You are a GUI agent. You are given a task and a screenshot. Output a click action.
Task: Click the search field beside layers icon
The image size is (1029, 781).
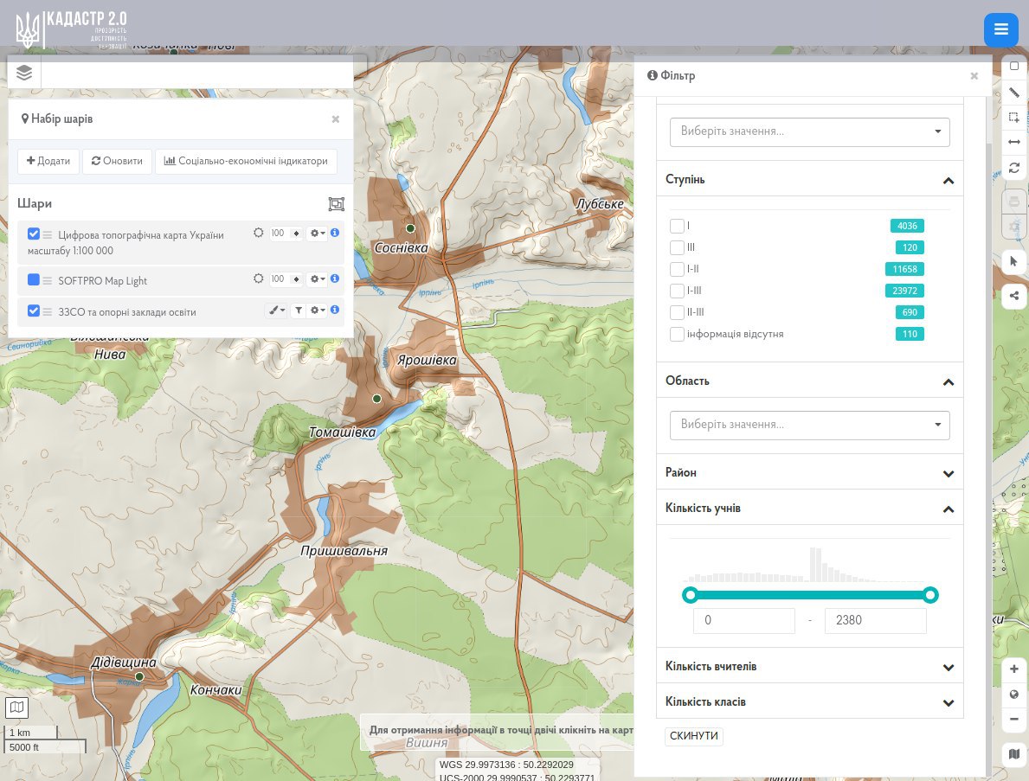[x=196, y=74]
